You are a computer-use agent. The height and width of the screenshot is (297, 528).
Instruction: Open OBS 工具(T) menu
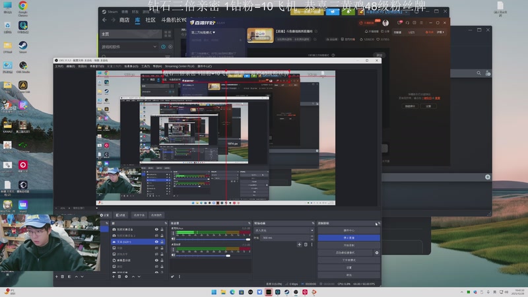145,67
